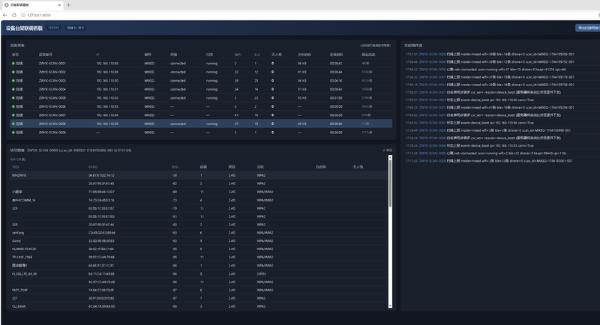Open a new browser tab with plus
The width and height of the screenshot is (600, 325).
pos(68,5)
